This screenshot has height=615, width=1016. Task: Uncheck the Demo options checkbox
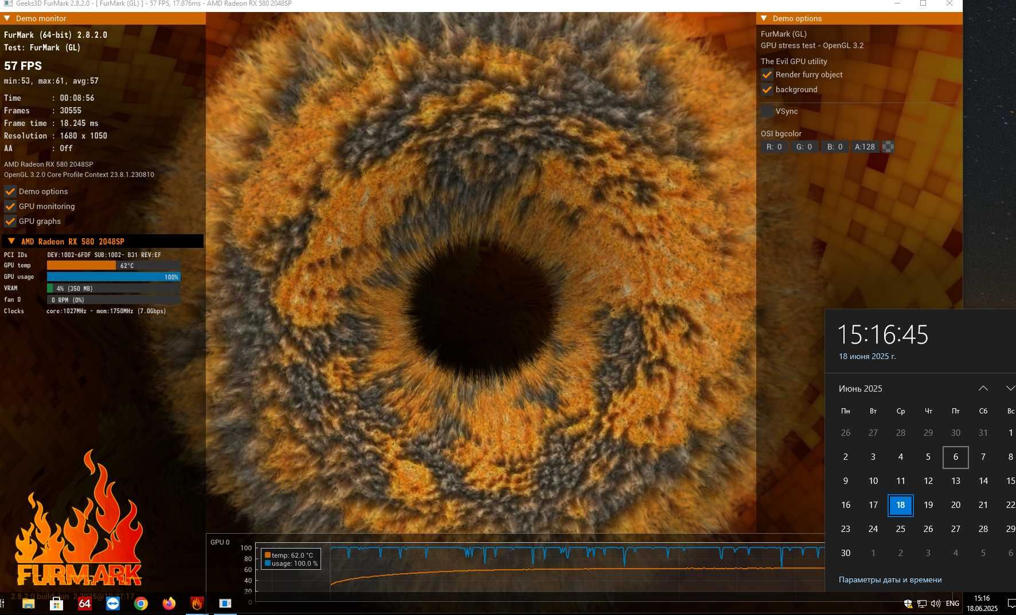pos(10,191)
